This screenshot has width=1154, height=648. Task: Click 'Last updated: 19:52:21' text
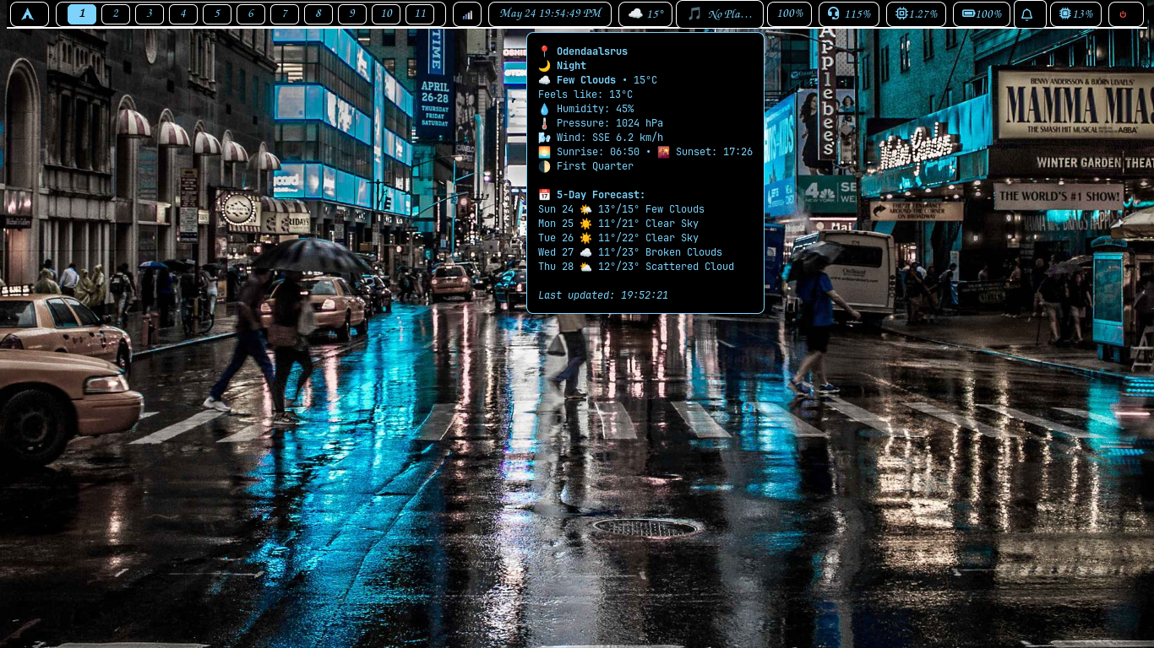(x=603, y=295)
